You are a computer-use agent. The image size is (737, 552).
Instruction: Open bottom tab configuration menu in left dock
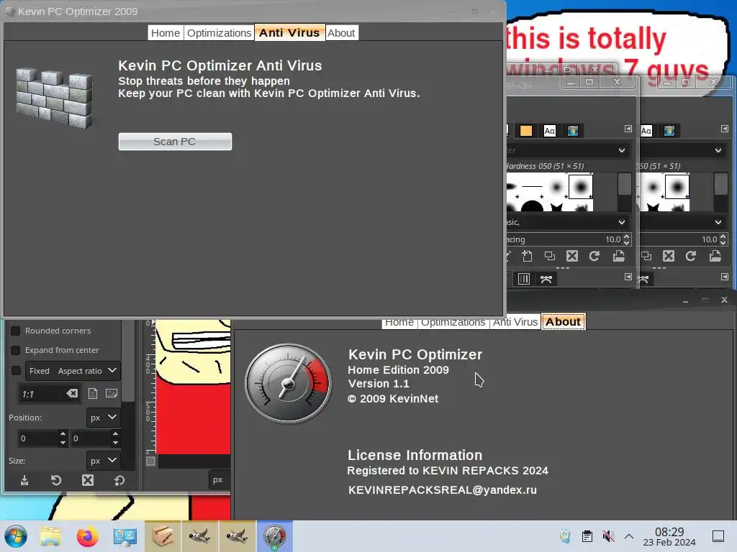(628, 277)
